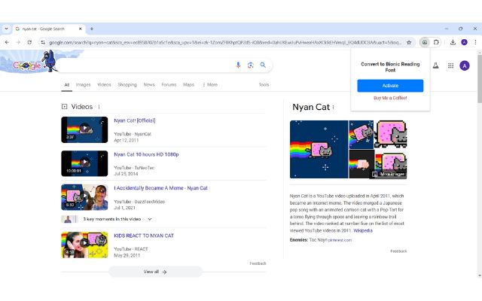Open Nyan Cat 10 hours HD 1080p link

pos(146,154)
